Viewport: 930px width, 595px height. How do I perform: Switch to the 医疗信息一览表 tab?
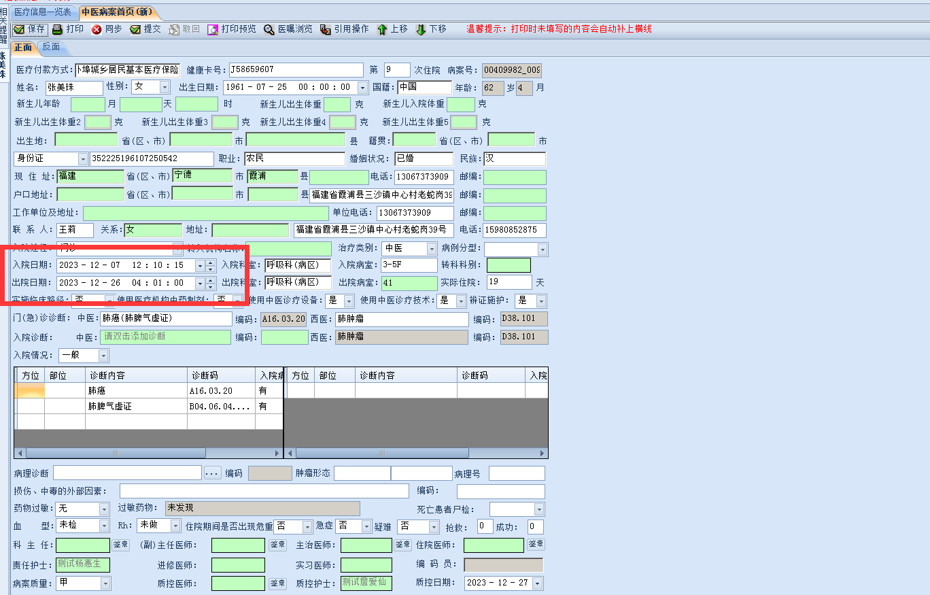click(42, 12)
